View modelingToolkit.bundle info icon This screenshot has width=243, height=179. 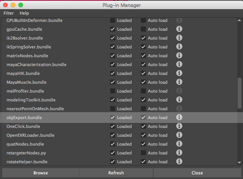pyautogui.click(x=179, y=100)
